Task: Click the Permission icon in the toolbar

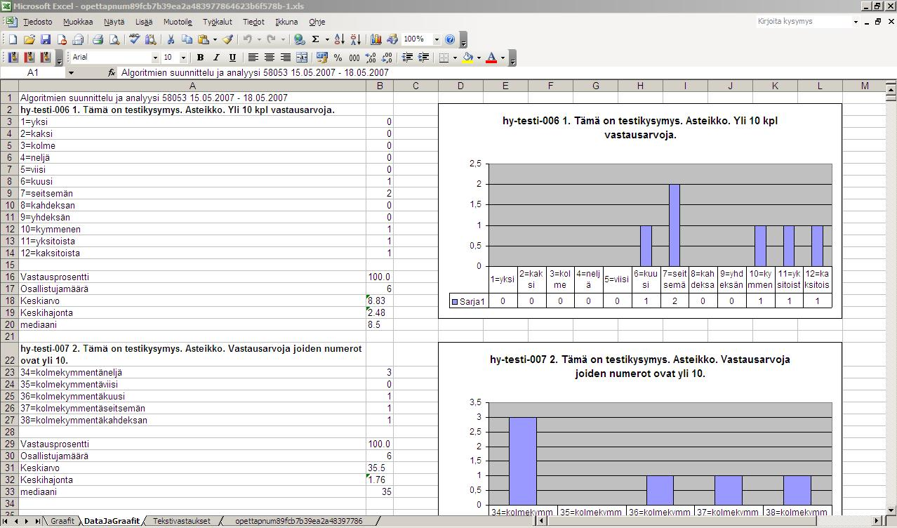Action: [x=62, y=39]
